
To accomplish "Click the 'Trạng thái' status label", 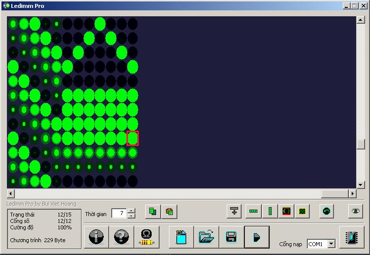I will click(22, 215).
